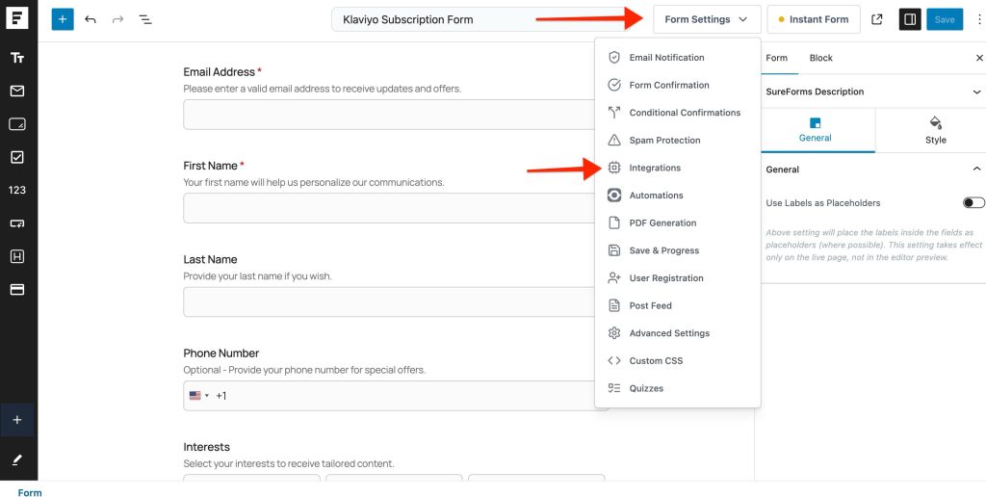The width and height of the screenshot is (986, 497).
Task: Select PDF Generation menu item
Action: click(677, 222)
